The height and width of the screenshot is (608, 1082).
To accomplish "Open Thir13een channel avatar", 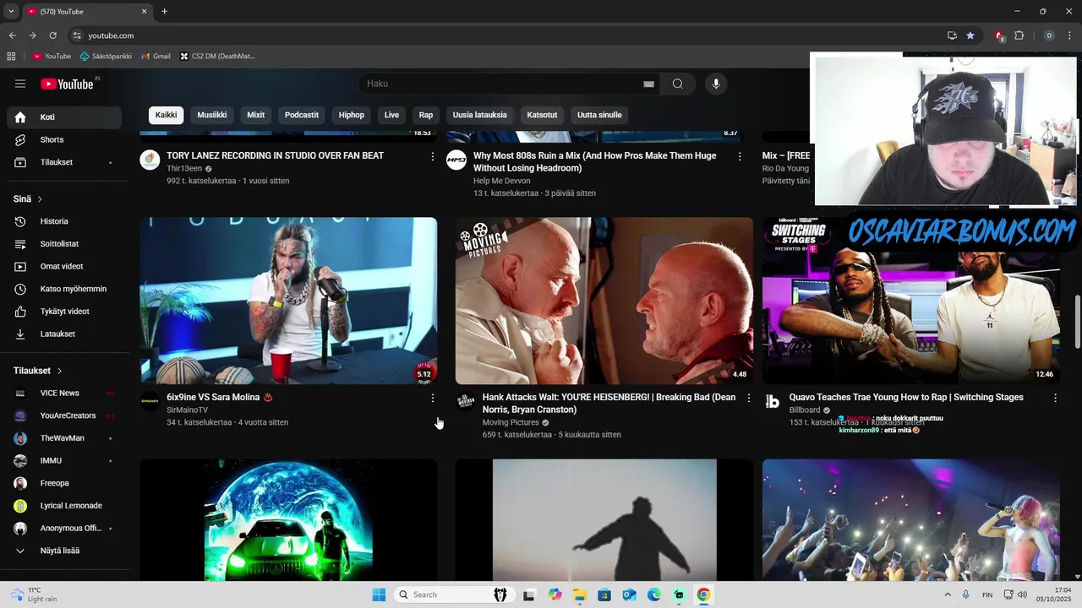I will [x=150, y=160].
